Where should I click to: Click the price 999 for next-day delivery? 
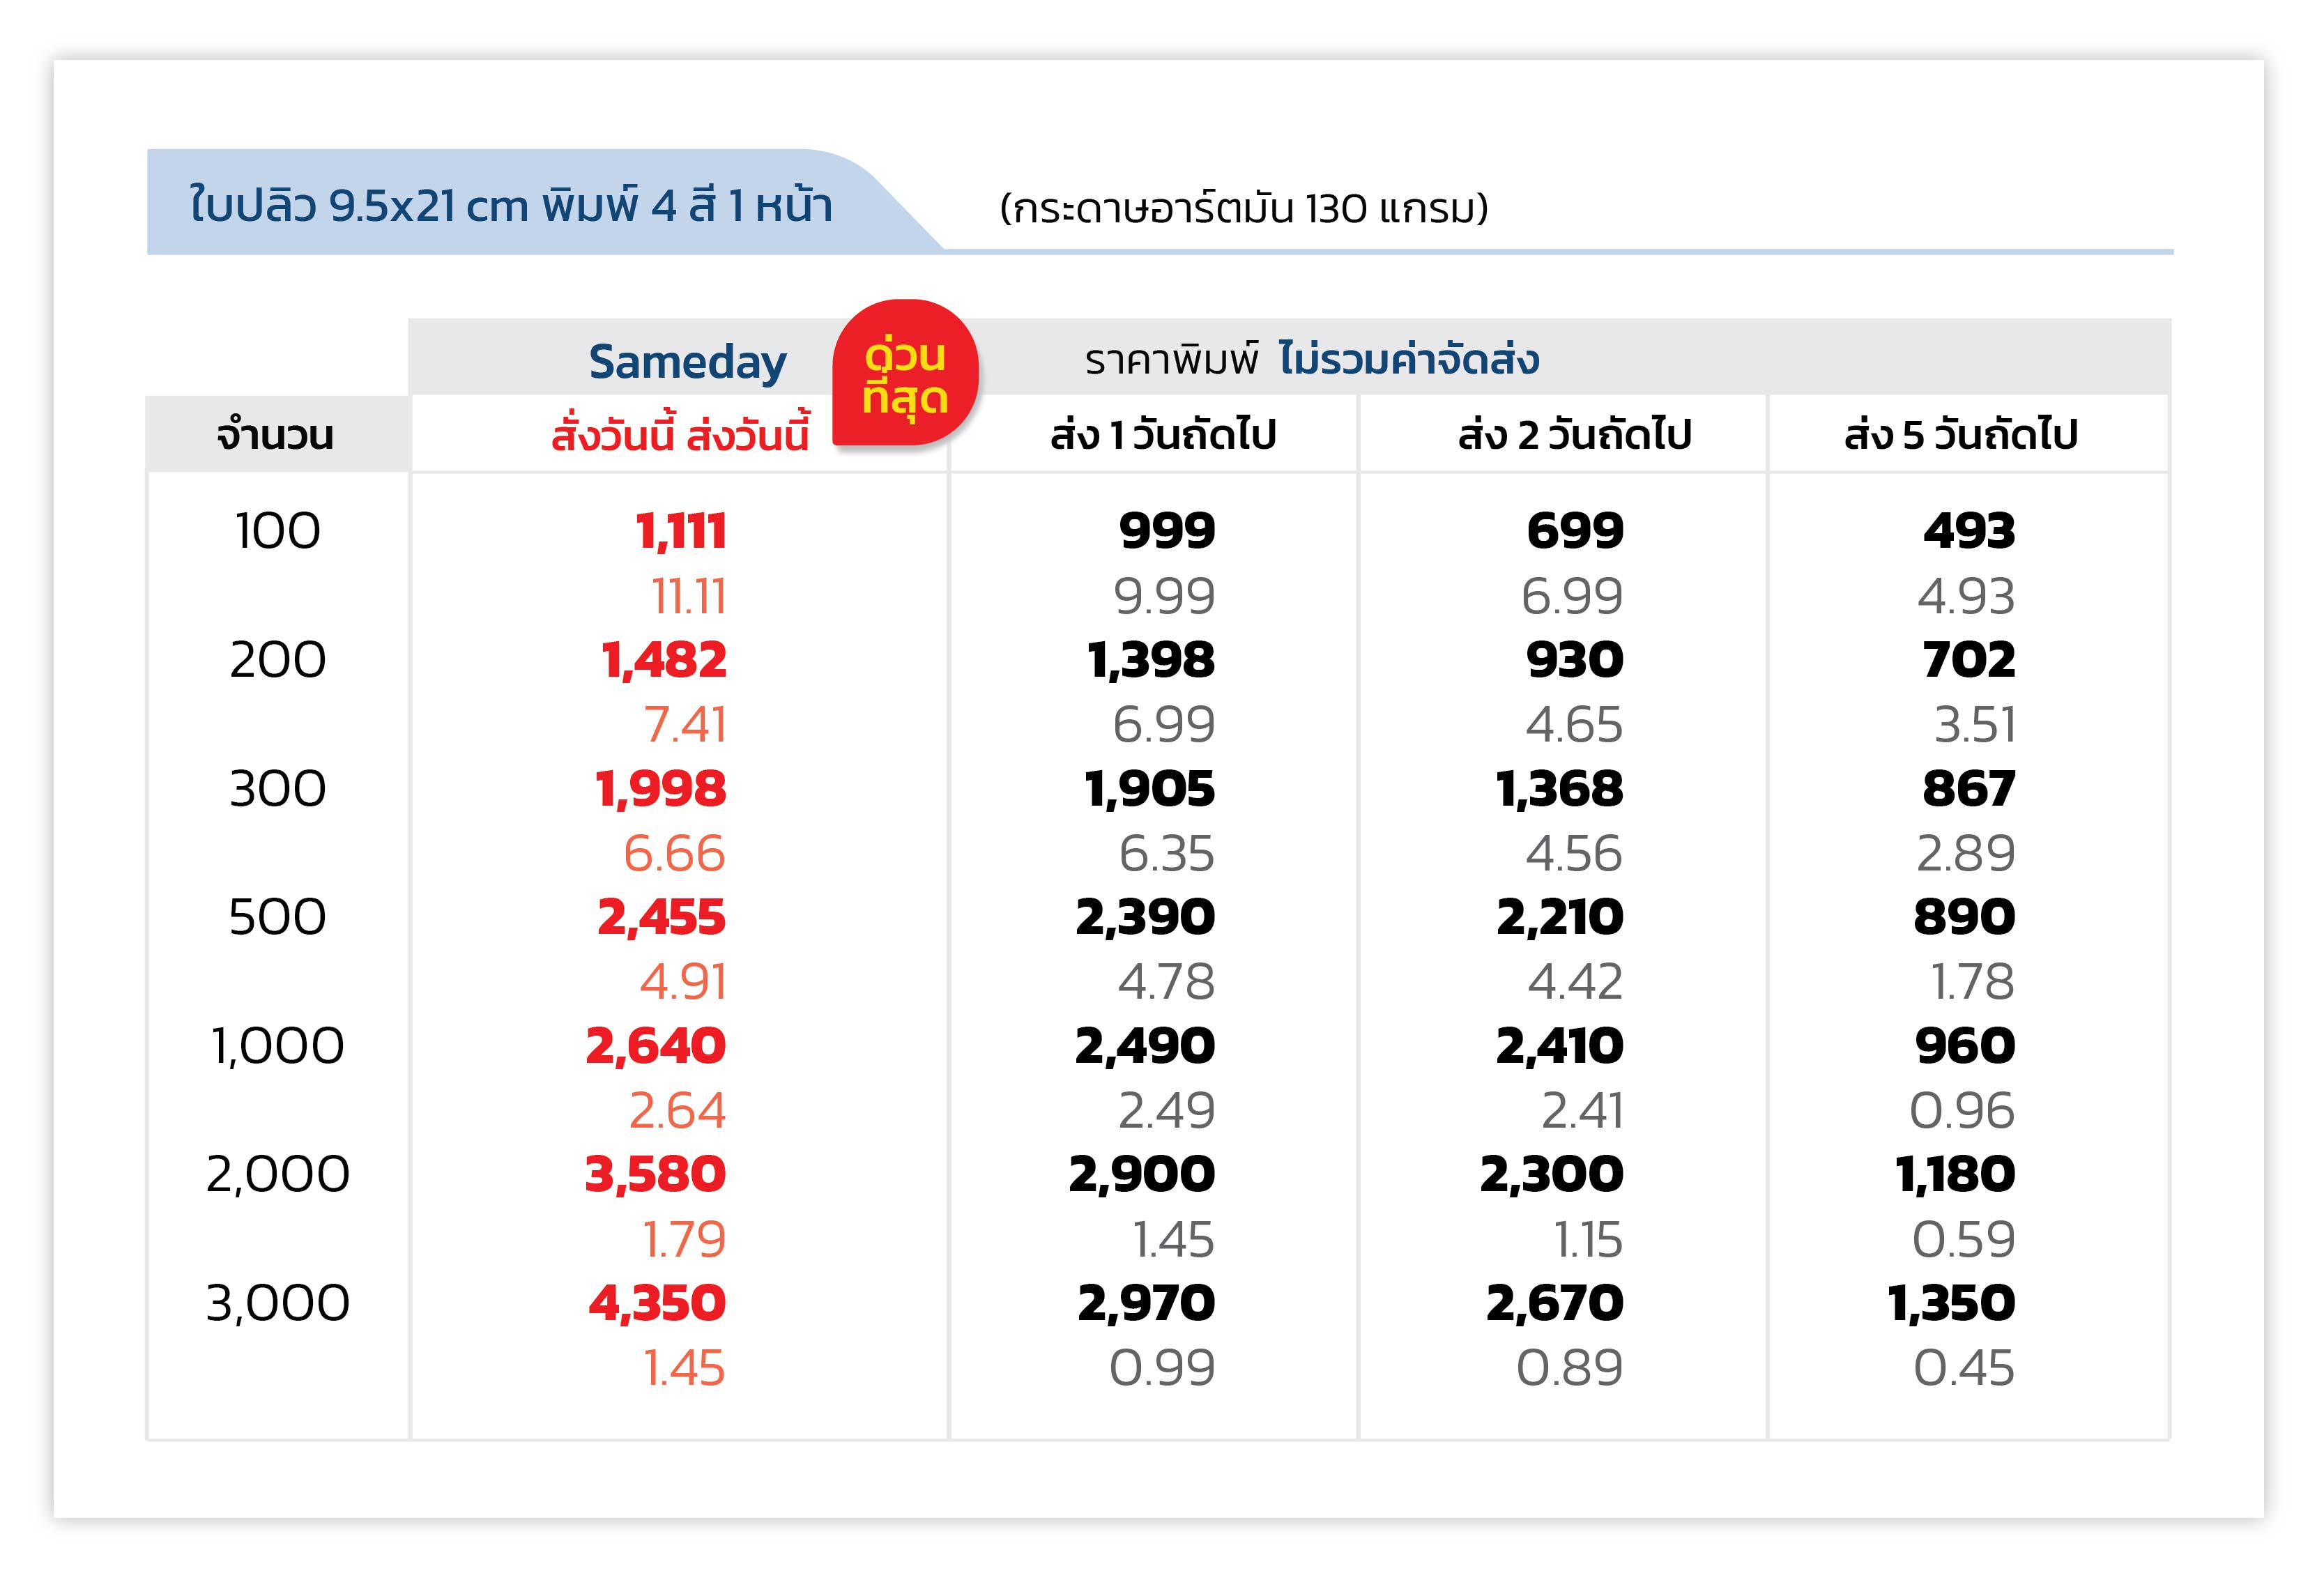[x=1167, y=531]
